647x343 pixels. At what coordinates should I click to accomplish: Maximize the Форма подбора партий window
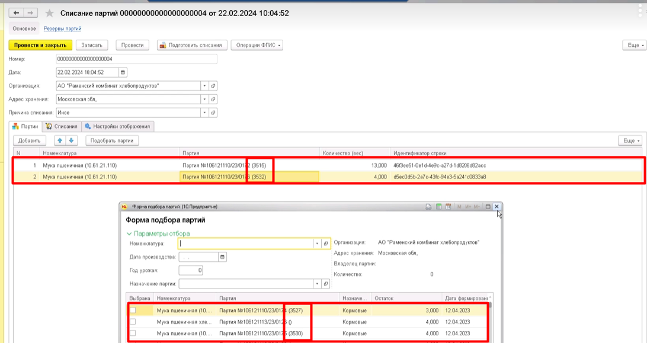coord(488,206)
